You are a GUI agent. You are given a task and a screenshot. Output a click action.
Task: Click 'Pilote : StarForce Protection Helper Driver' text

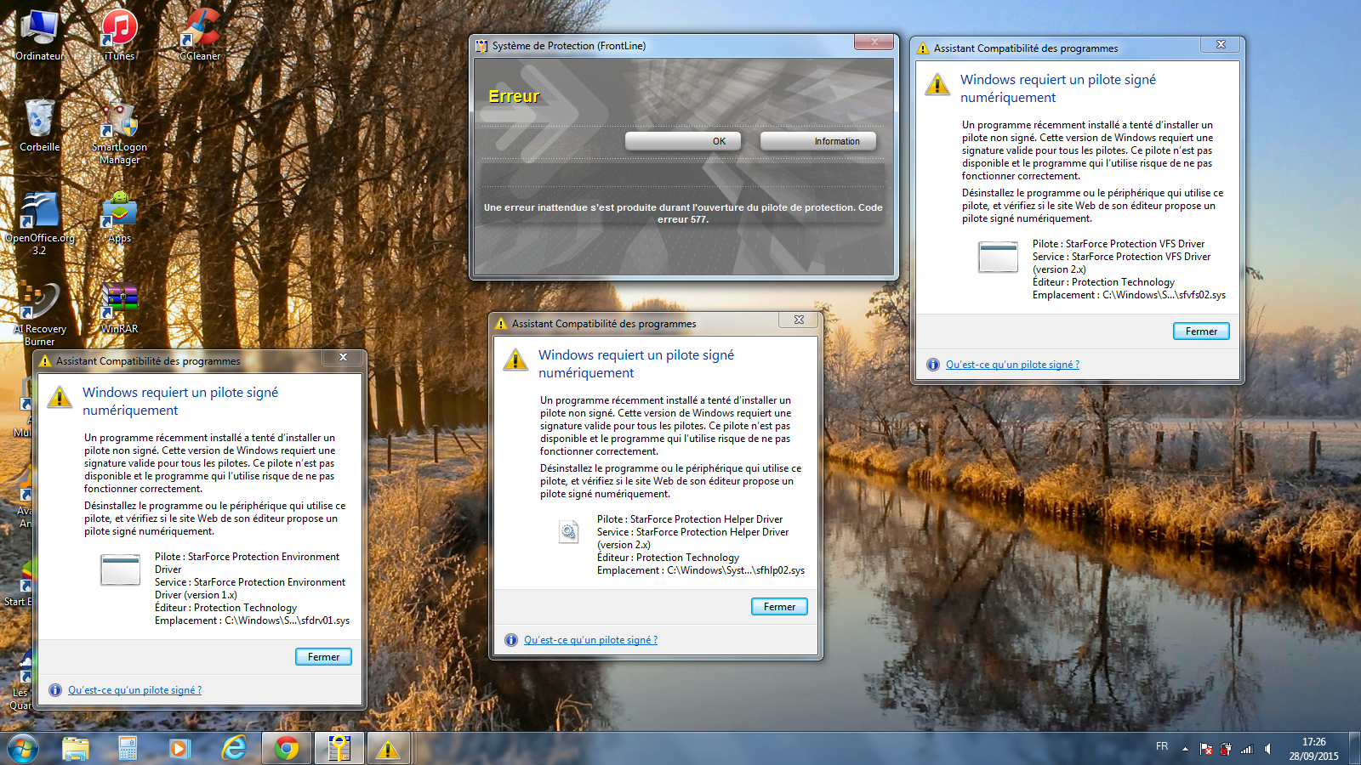(x=690, y=519)
